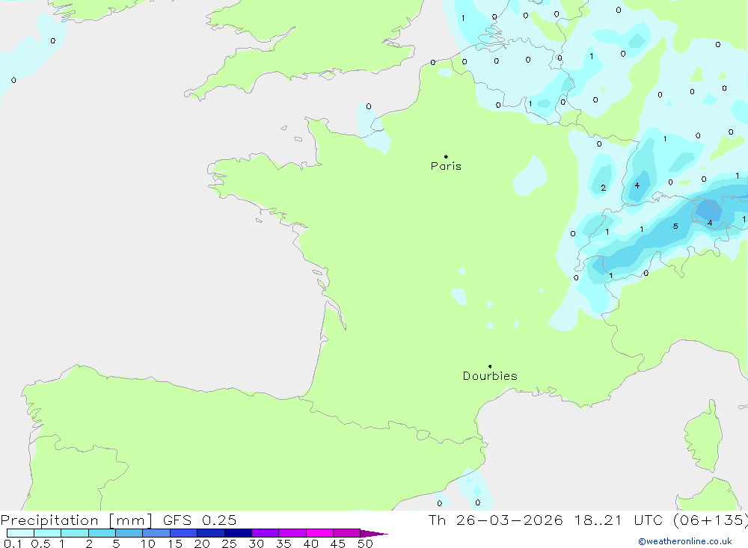The image size is (748, 548).
Task: Pick the 30–35 mm violet legend swatch
Action: (266, 533)
